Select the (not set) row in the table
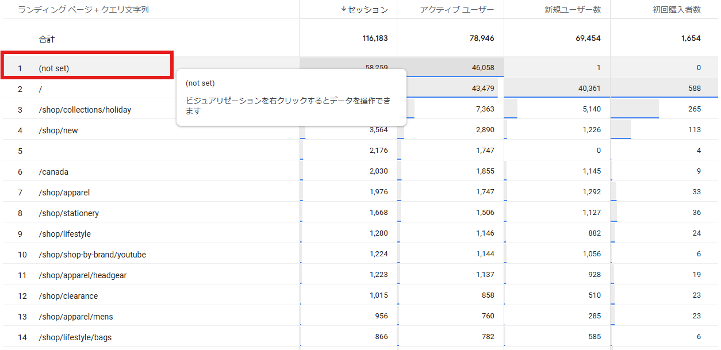The height and width of the screenshot is (350, 721). [x=54, y=68]
